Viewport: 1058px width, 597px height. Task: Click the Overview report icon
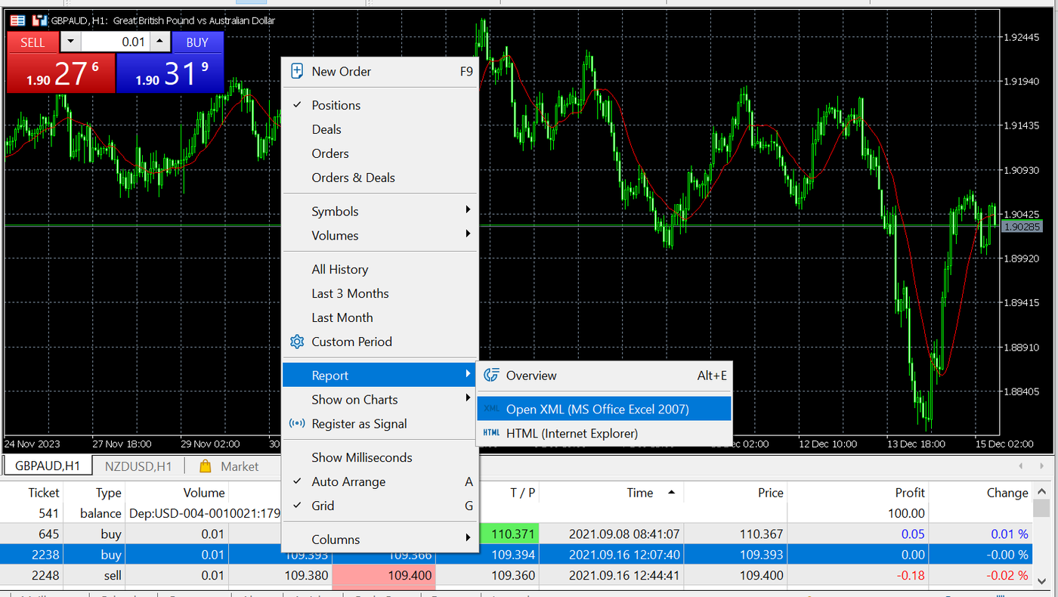491,376
